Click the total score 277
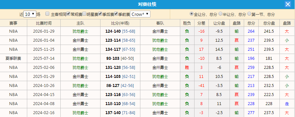This screenshot has height=117, width=295. click(x=251, y=113)
